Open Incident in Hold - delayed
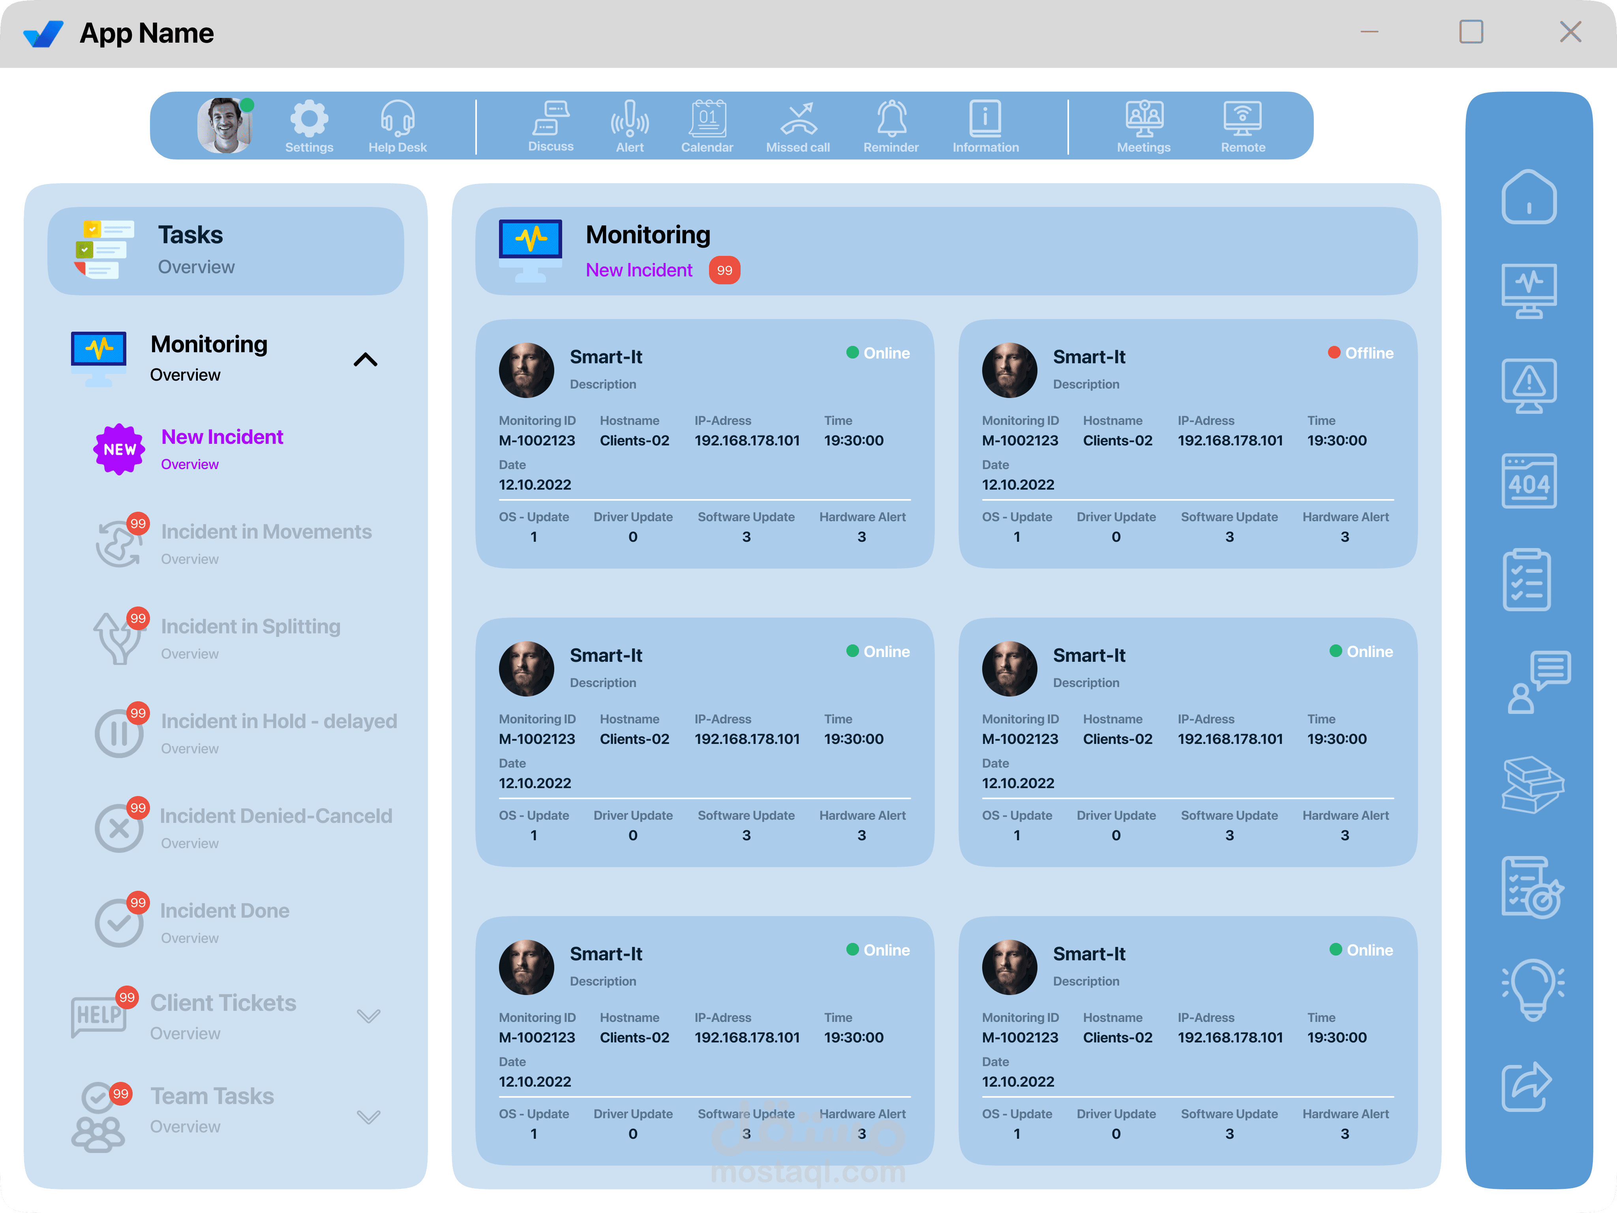1617x1213 pixels. (x=279, y=722)
